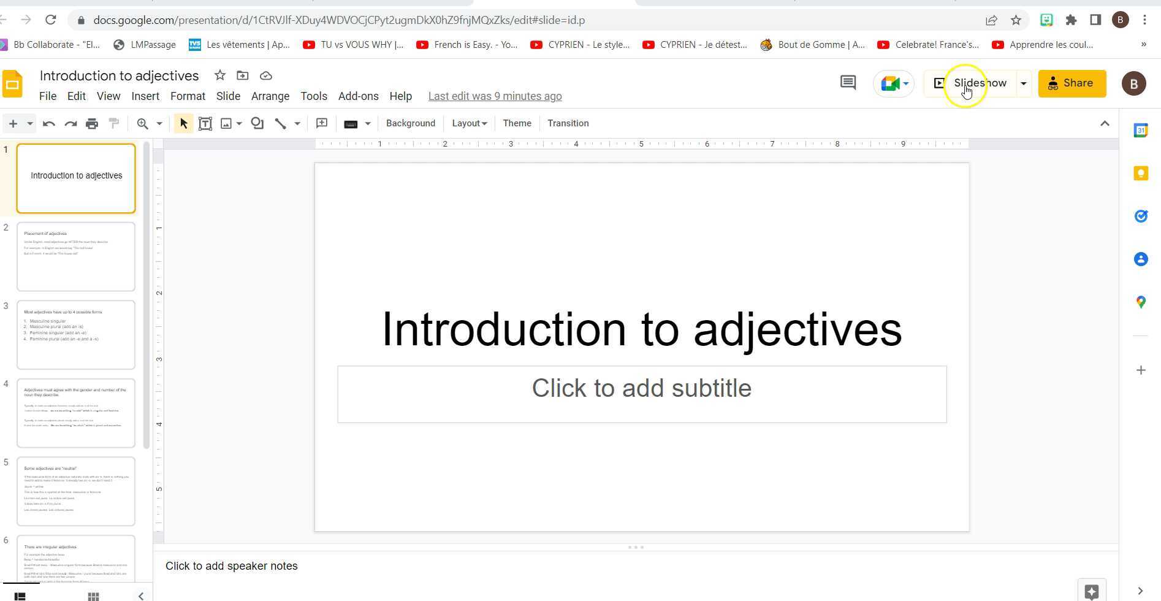Open Google Calendar from the side panel

point(1140,129)
